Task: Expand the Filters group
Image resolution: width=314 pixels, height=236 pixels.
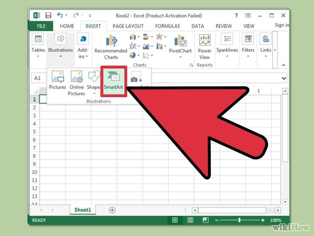Action: [x=248, y=46]
